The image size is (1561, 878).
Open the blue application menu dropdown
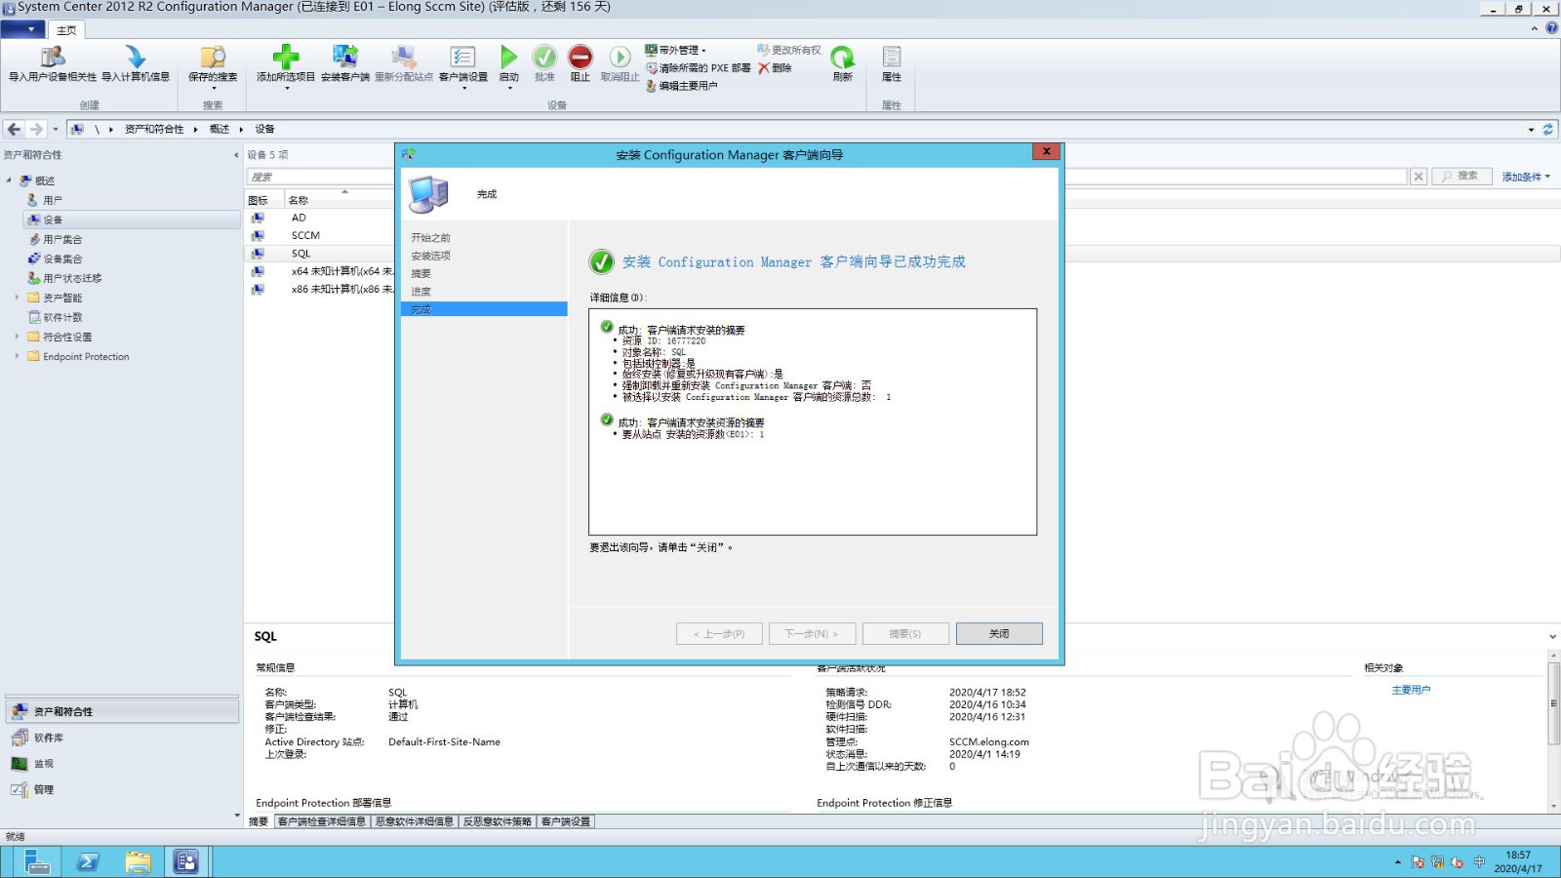(x=22, y=29)
